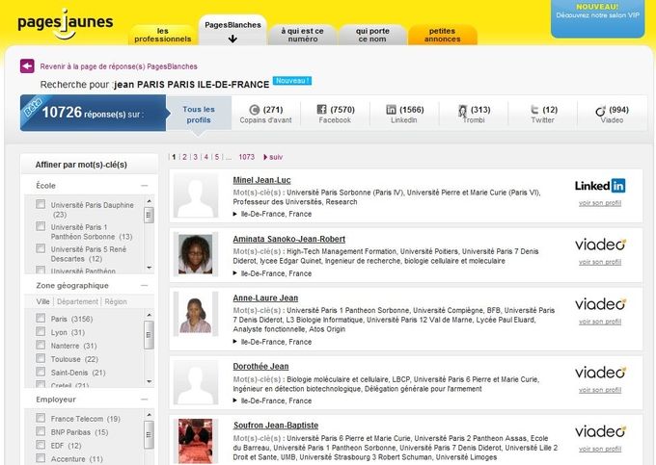656x465 pixels.
Task: Click 'voir son profil' for Minel Jean-Luc
Action: [600, 203]
